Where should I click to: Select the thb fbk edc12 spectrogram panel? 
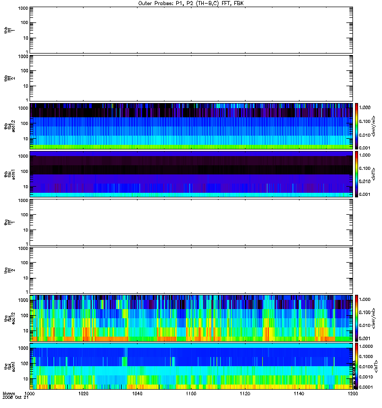click(x=190, y=125)
